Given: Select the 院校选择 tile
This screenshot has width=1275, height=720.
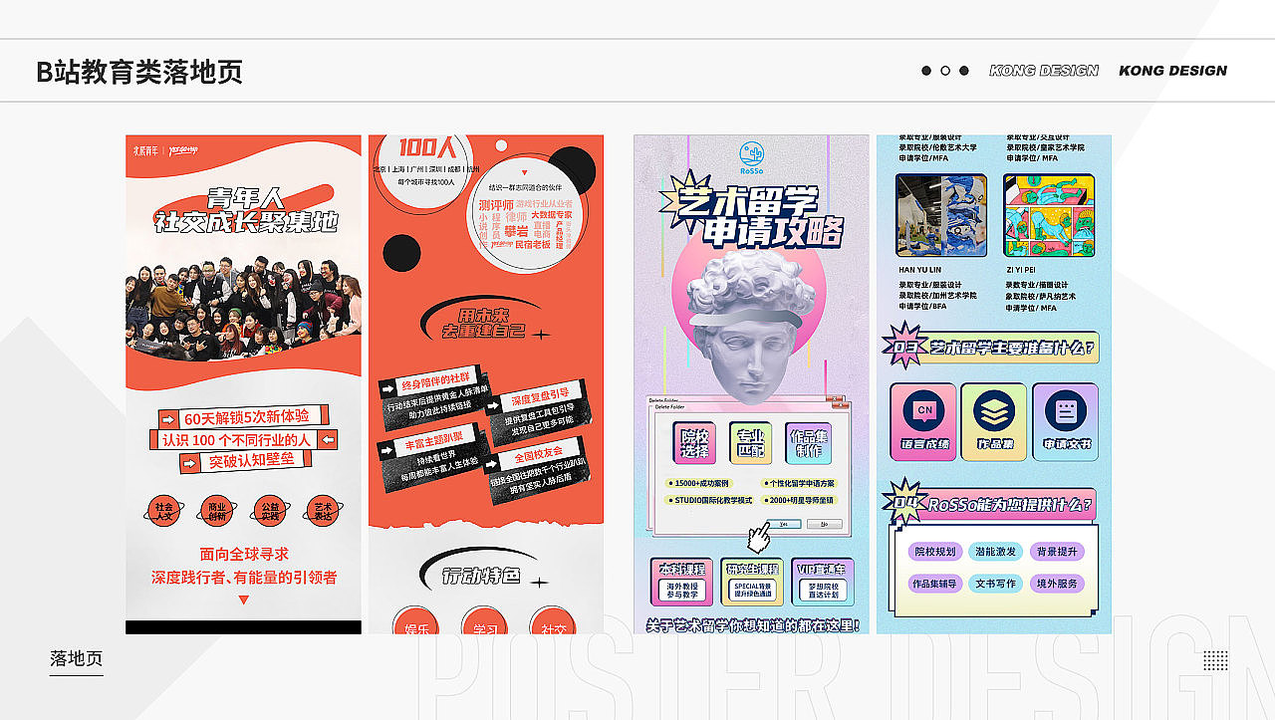Looking at the screenshot, I should coord(696,444).
